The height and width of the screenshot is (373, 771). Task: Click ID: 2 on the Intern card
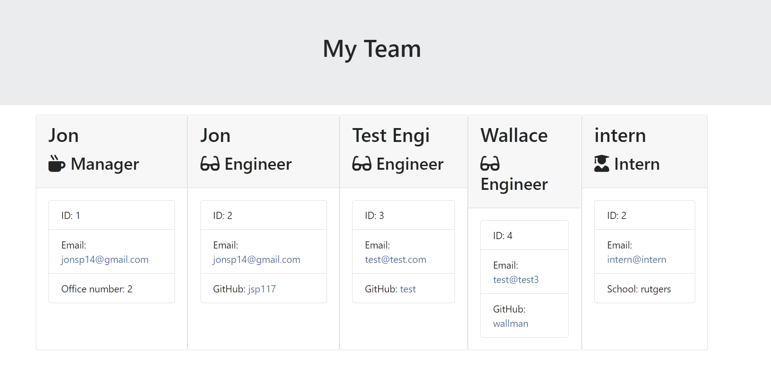(x=645, y=215)
